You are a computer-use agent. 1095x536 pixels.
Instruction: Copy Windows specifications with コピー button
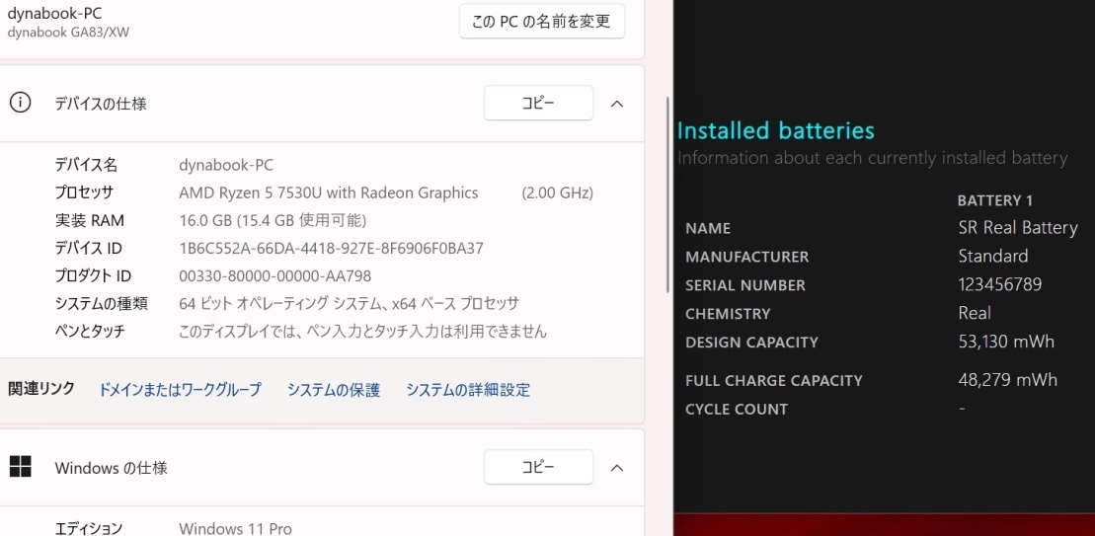point(538,468)
